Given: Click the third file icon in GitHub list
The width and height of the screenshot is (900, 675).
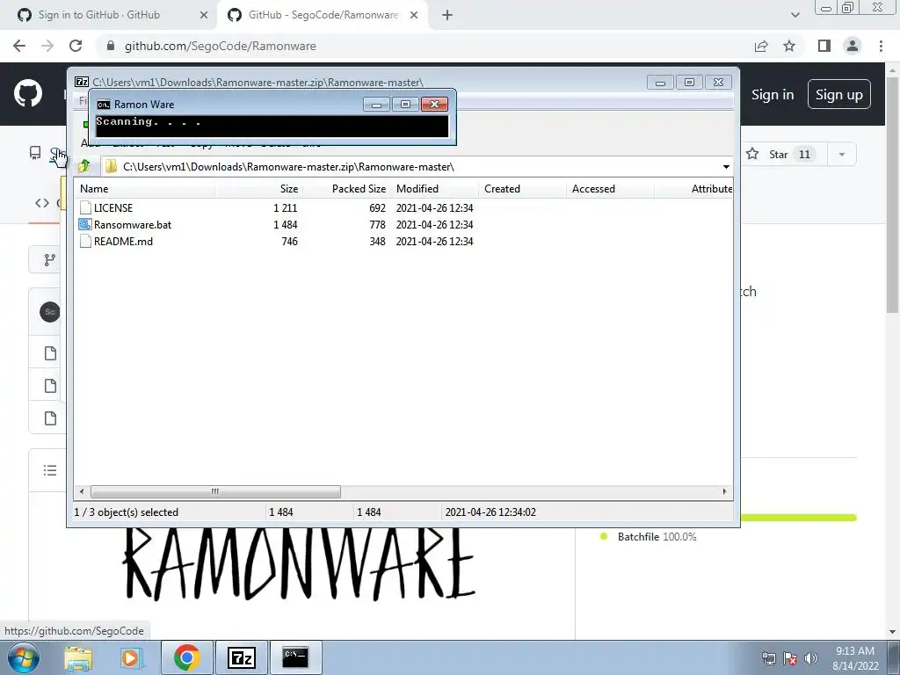Looking at the screenshot, I should [50, 418].
